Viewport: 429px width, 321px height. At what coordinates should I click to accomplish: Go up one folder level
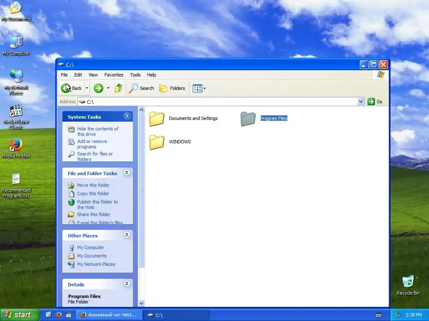[118, 88]
